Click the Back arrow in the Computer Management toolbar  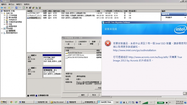click(x=2, y=8)
